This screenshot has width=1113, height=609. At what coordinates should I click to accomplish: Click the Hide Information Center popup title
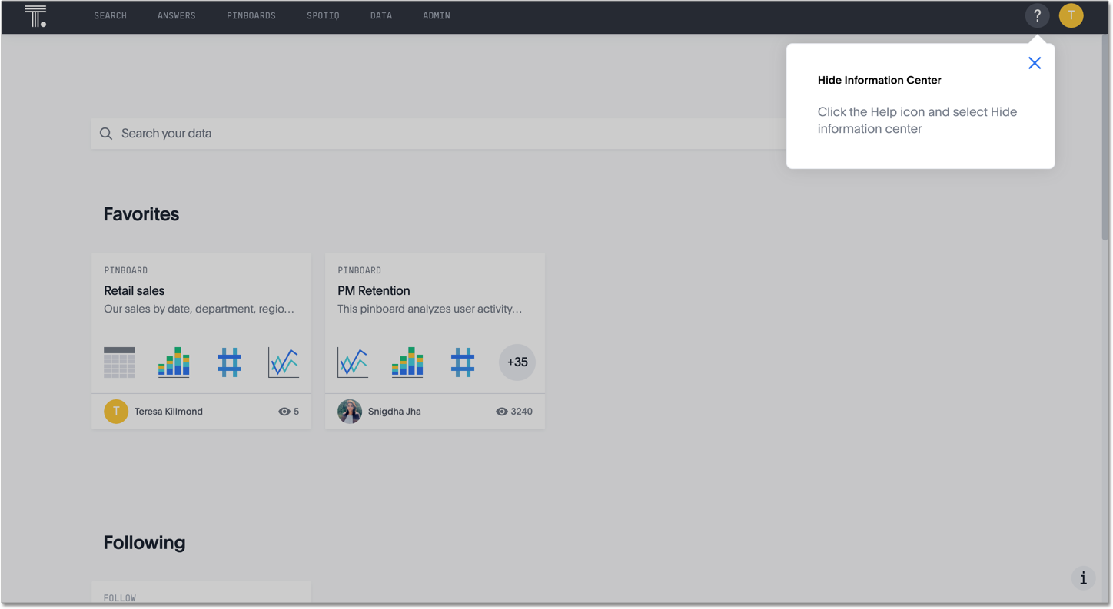[x=879, y=80]
